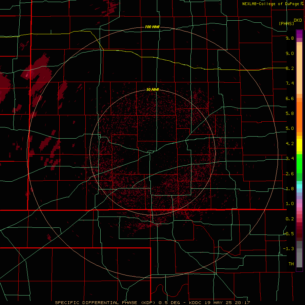Click the 0.5 DEG elevation text

pos(169,303)
